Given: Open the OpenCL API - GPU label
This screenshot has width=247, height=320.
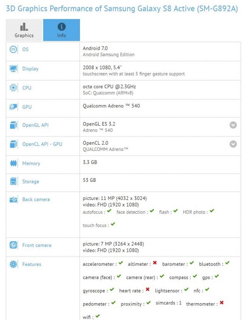Looking at the screenshot, I should click(42, 144).
